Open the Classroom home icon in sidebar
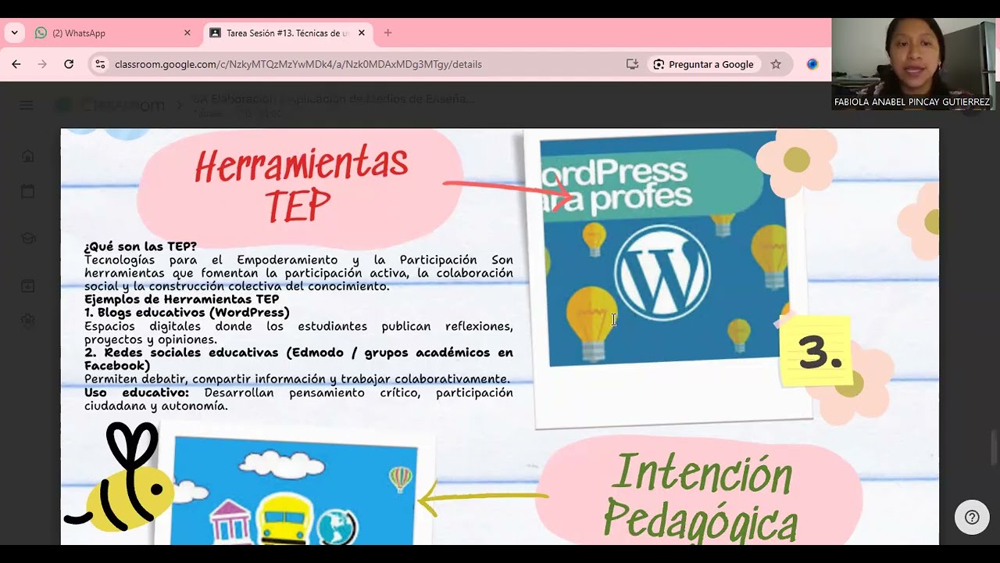Image resolution: width=1000 pixels, height=563 pixels. tap(27, 156)
